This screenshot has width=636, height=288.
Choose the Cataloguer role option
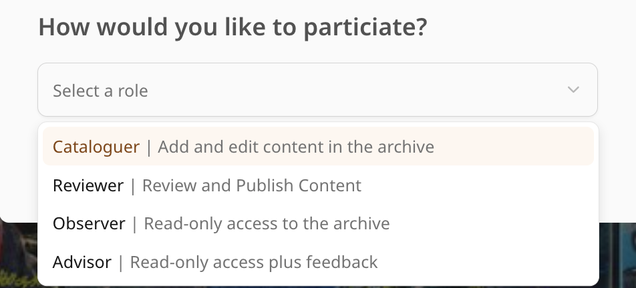pyautogui.click(x=318, y=147)
